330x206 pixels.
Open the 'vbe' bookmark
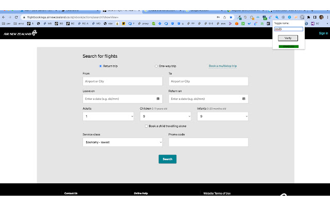point(108,24)
